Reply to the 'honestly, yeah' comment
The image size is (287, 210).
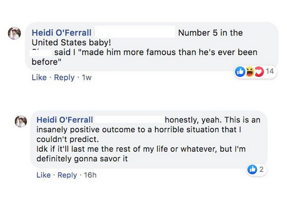pyautogui.click(x=67, y=175)
